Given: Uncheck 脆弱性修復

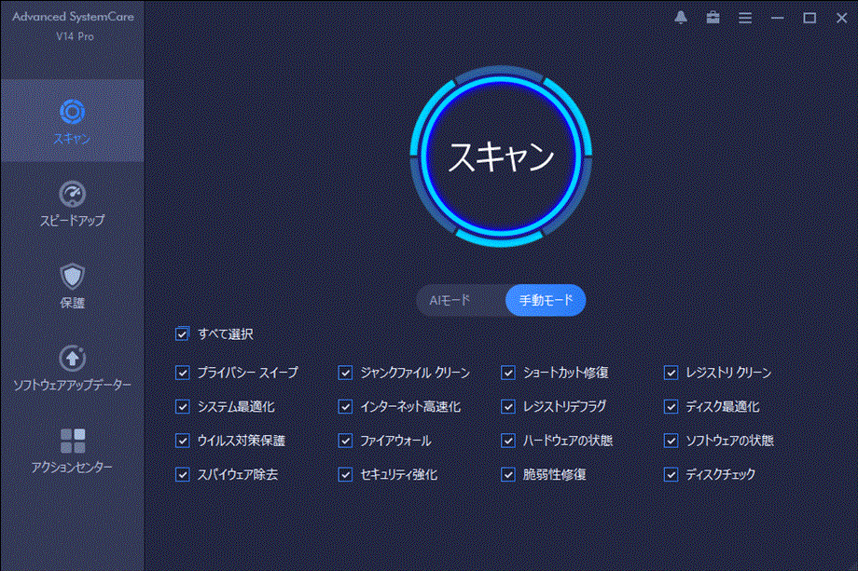Looking at the screenshot, I should (x=508, y=474).
